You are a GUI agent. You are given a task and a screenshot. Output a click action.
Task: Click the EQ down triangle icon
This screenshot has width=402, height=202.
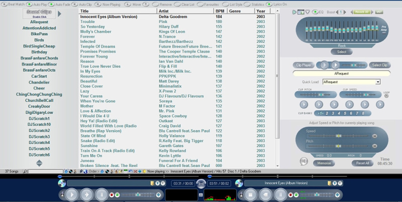click(308, 12)
